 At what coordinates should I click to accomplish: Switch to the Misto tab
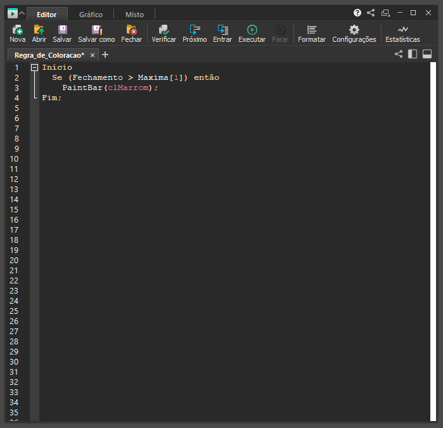coord(134,14)
